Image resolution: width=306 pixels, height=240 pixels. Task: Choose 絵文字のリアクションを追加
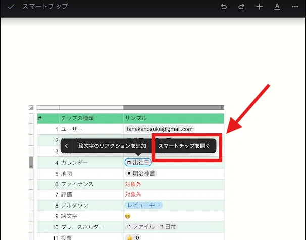[x=112, y=146]
